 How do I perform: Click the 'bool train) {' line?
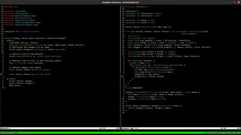189,34
